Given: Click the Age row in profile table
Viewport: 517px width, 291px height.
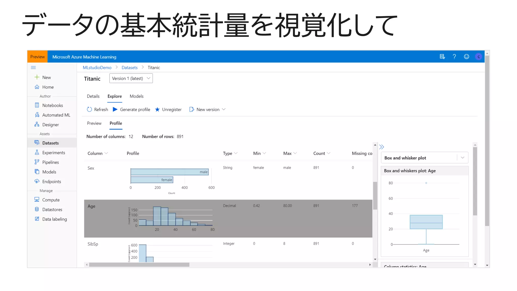Looking at the screenshot, I should (228, 219).
